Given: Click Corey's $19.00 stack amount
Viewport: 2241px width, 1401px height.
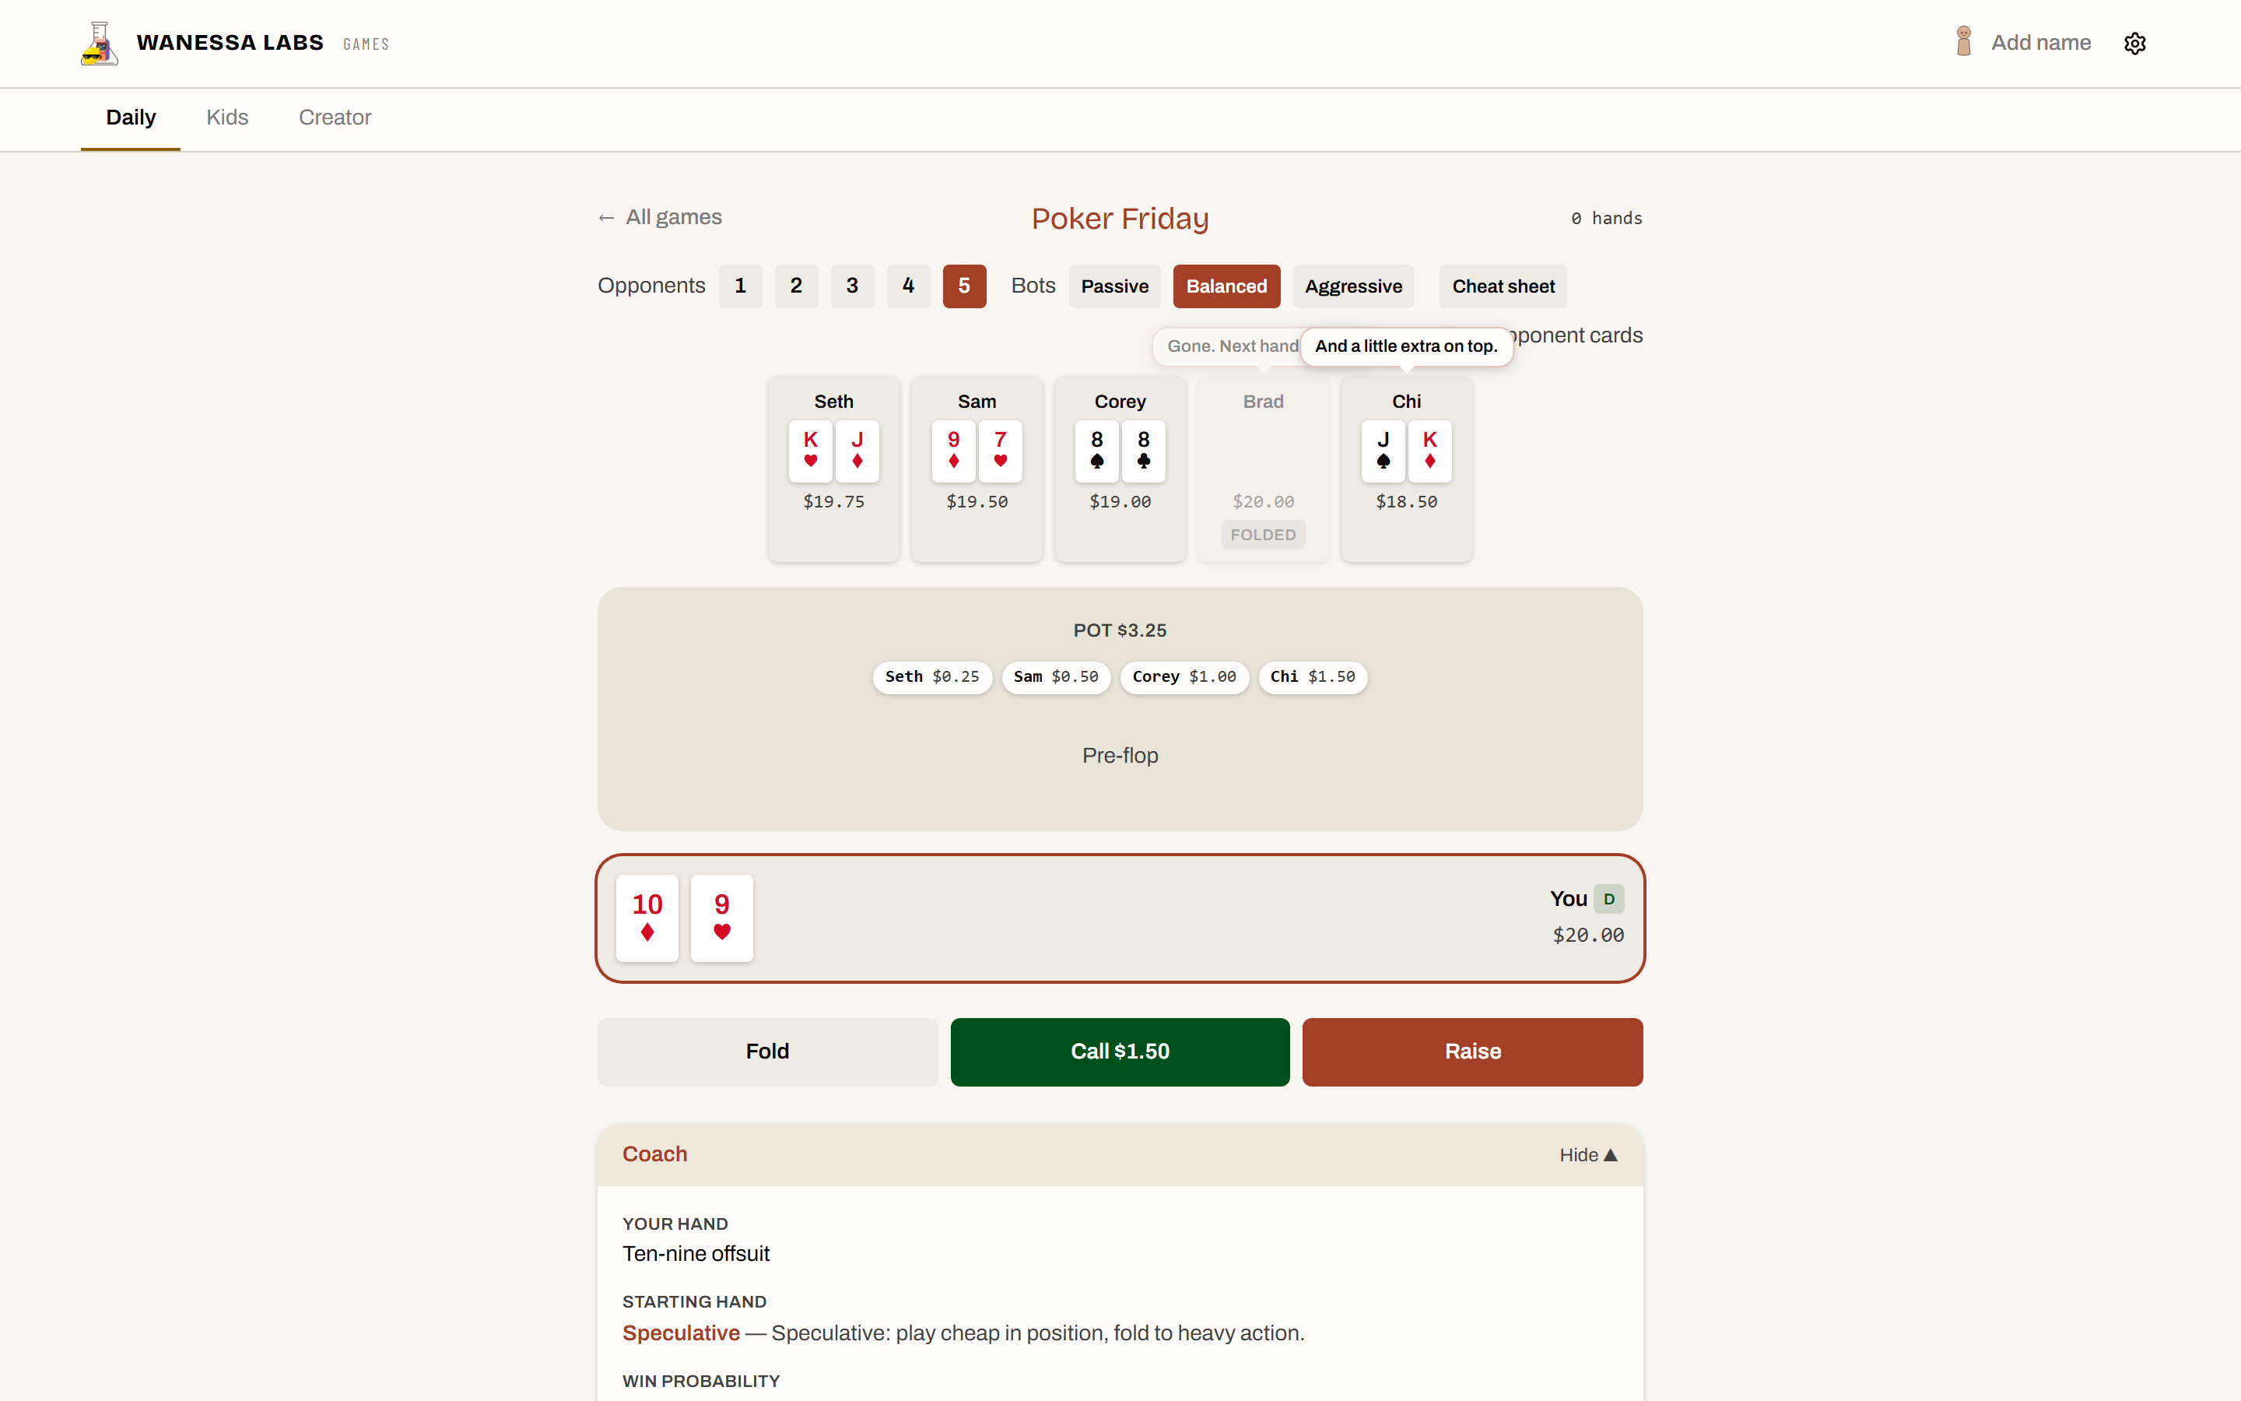Looking at the screenshot, I should (1120, 501).
